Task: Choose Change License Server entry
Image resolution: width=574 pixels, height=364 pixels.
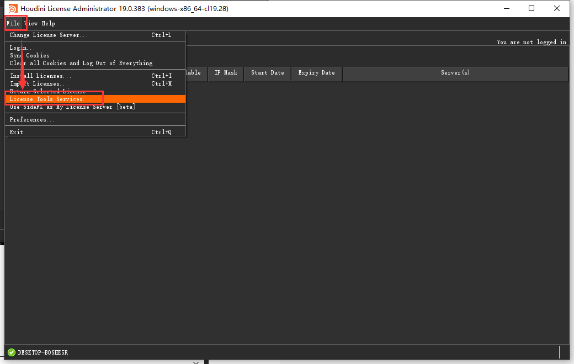Action: point(95,35)
